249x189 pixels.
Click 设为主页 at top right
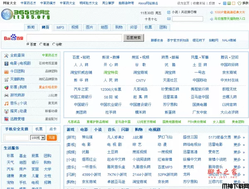point(183,3)
